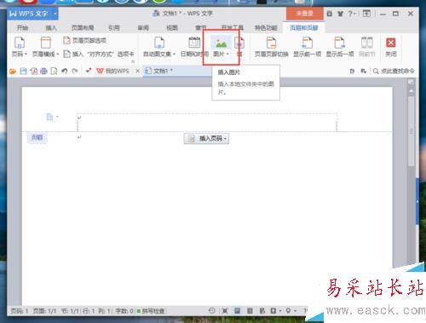Click inside the dashed header text area
This screenshot has height=323, width=426.
tap(207, 123)
